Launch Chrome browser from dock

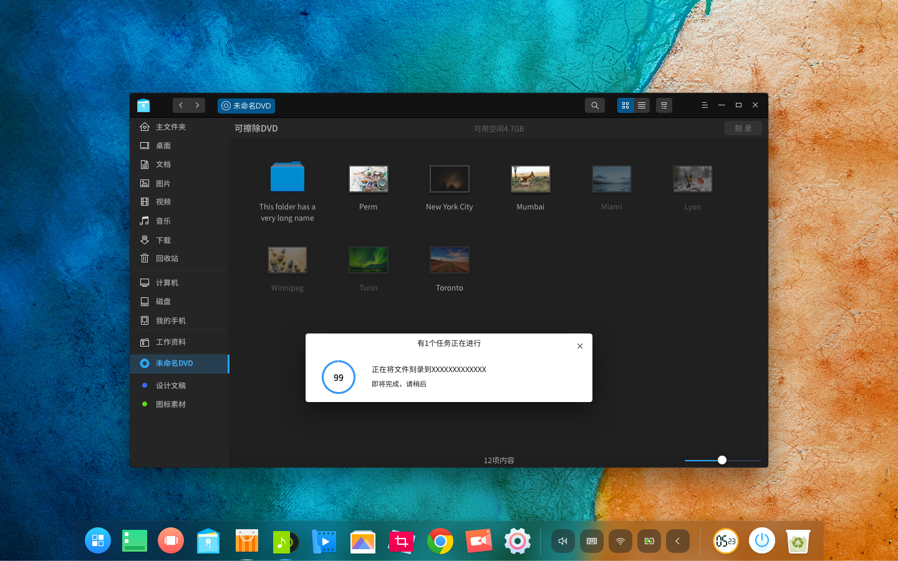(440, 541)
